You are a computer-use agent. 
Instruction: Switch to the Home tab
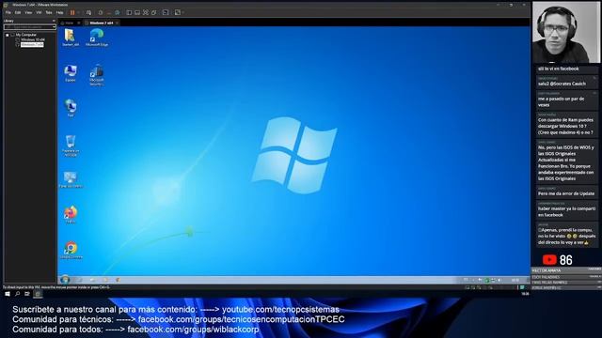pyautogui.click(x=69, y=23)
